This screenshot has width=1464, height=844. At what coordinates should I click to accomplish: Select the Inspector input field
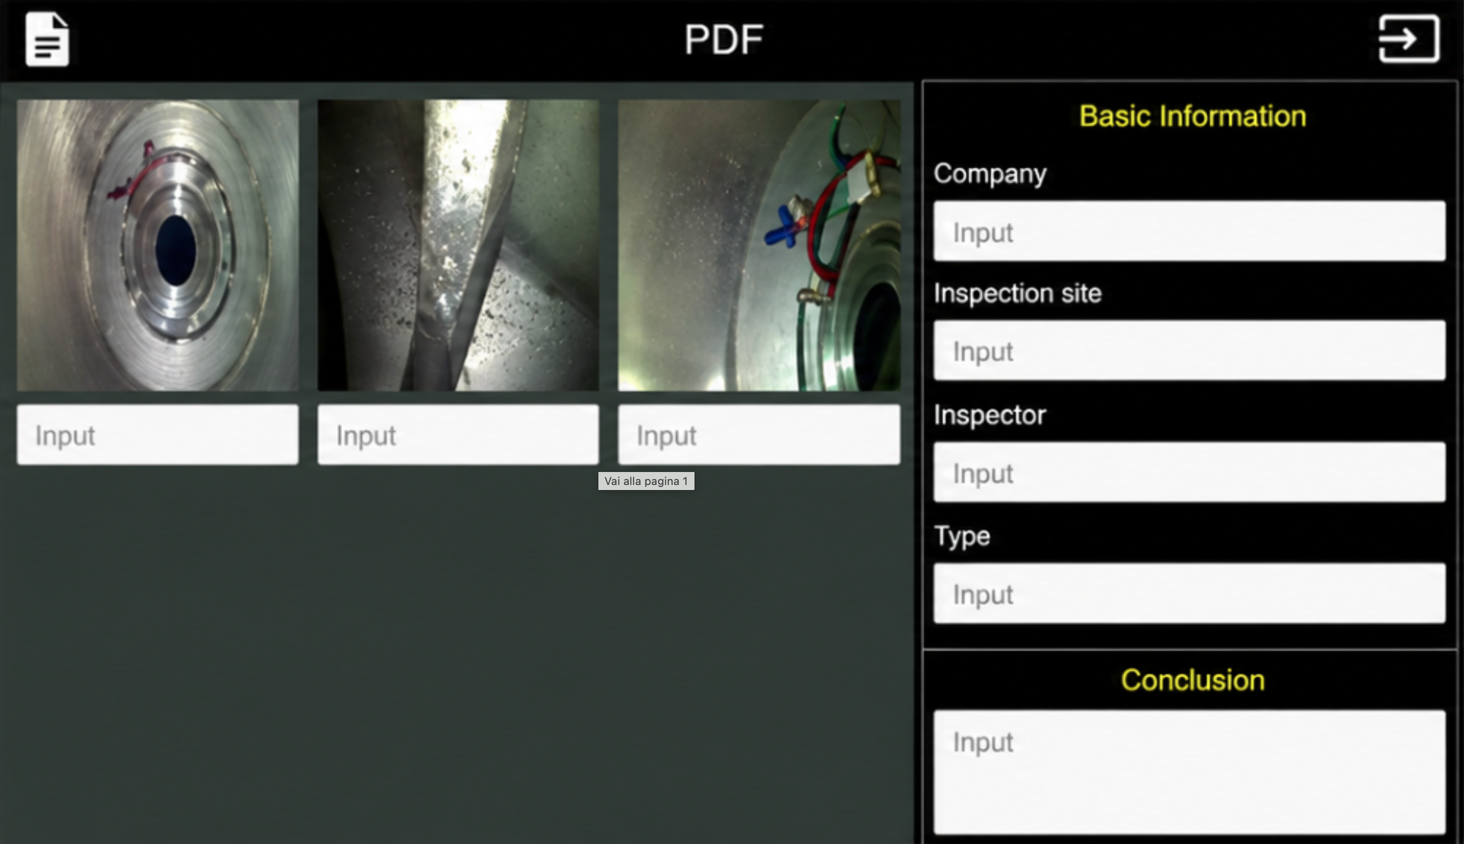click(x=1189, y=472)
